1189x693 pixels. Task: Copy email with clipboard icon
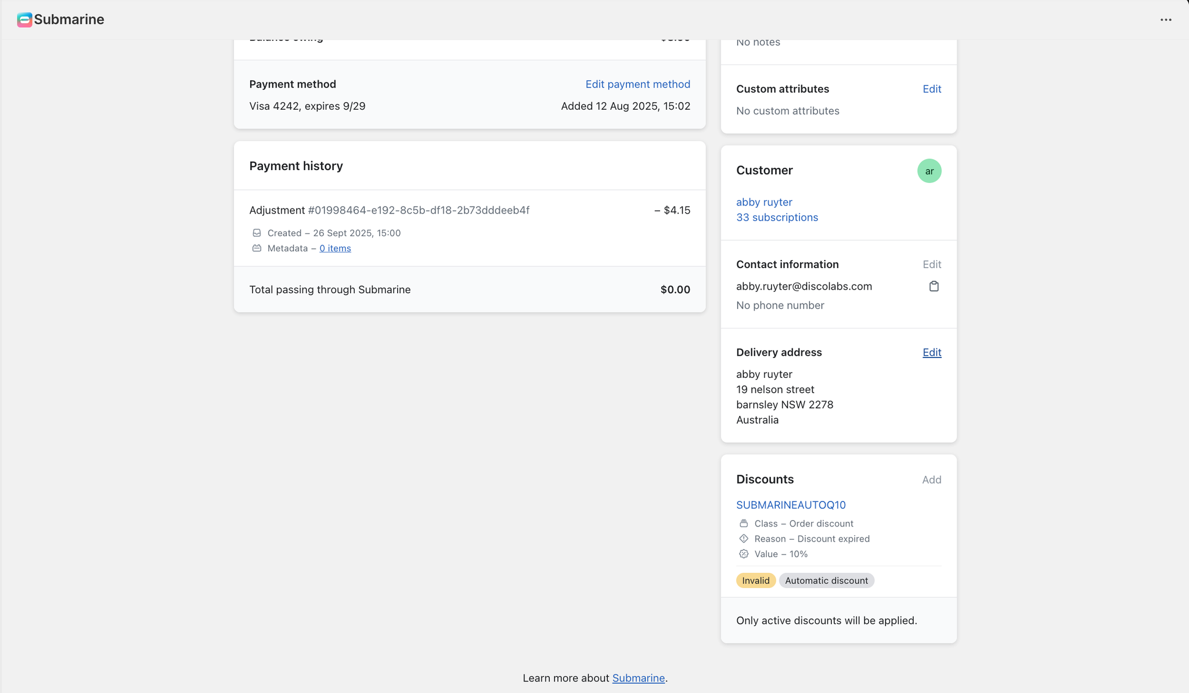point(934,286)
